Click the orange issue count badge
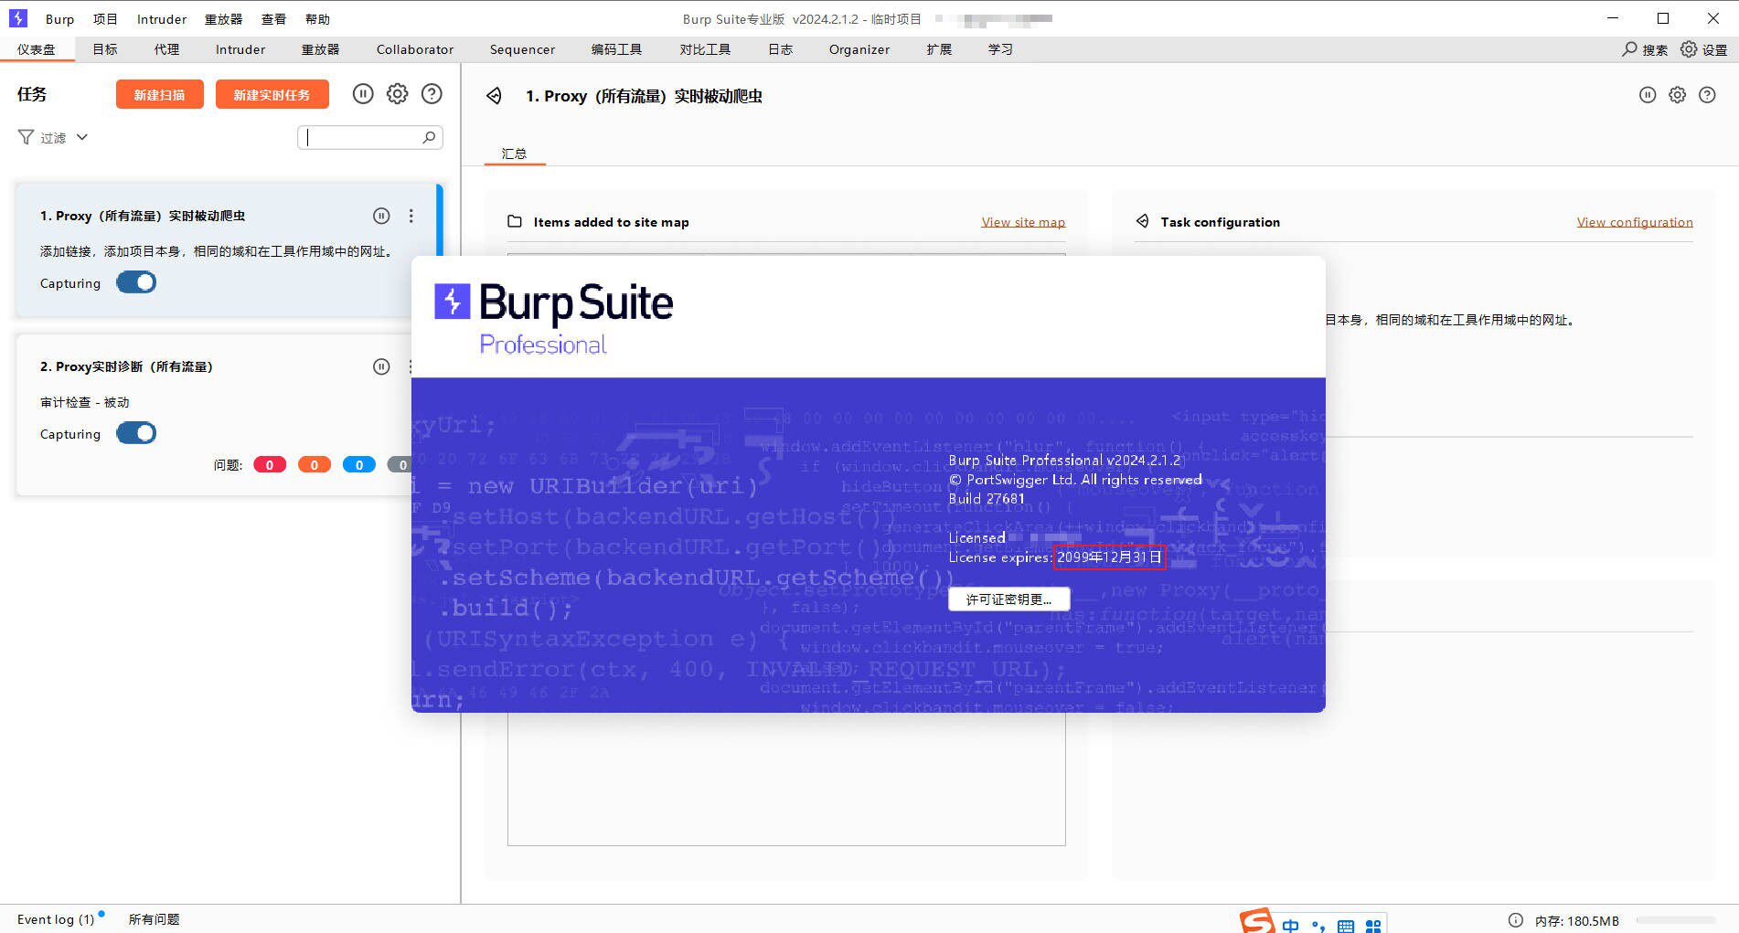 (315, 465)
